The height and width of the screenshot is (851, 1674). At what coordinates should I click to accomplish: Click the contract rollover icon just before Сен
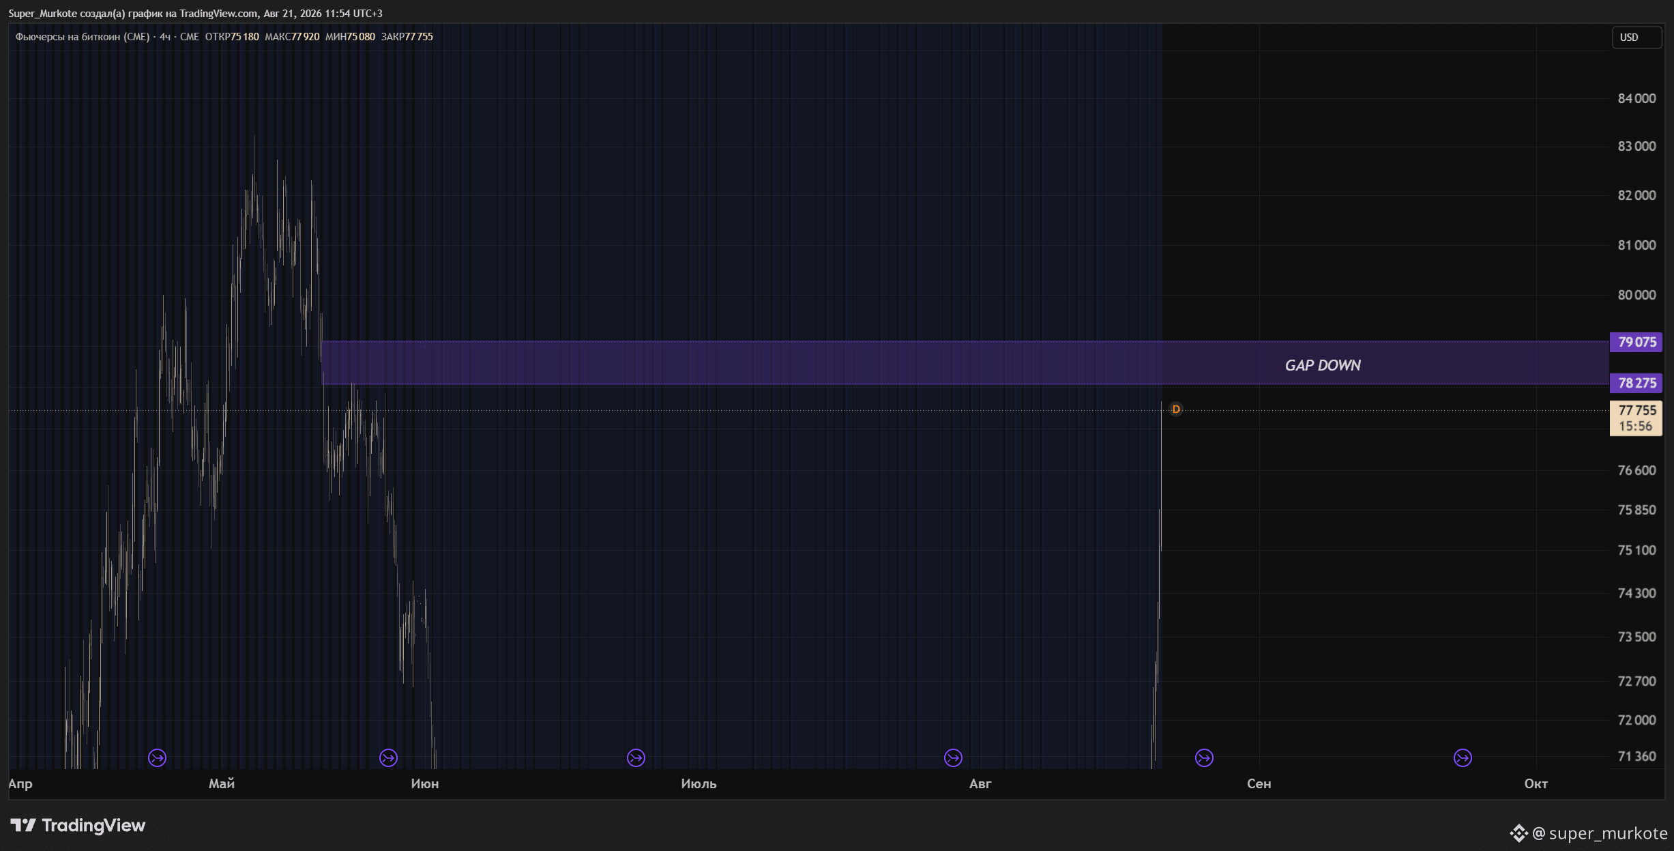click(1204, 758)
